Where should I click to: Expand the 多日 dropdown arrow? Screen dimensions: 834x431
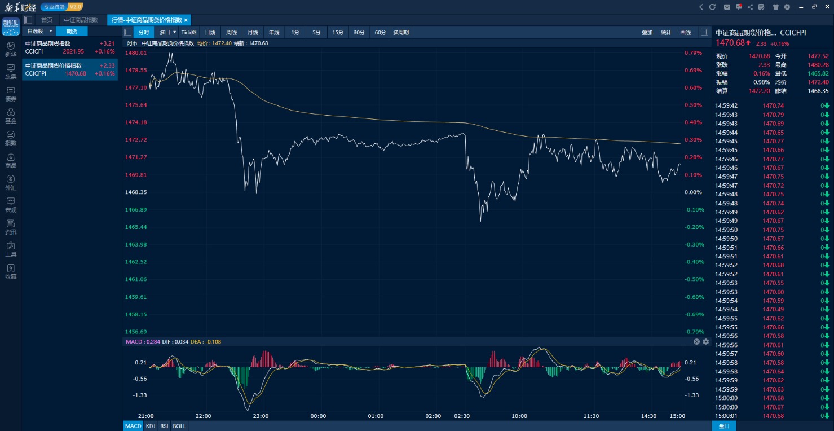[174, 32]
